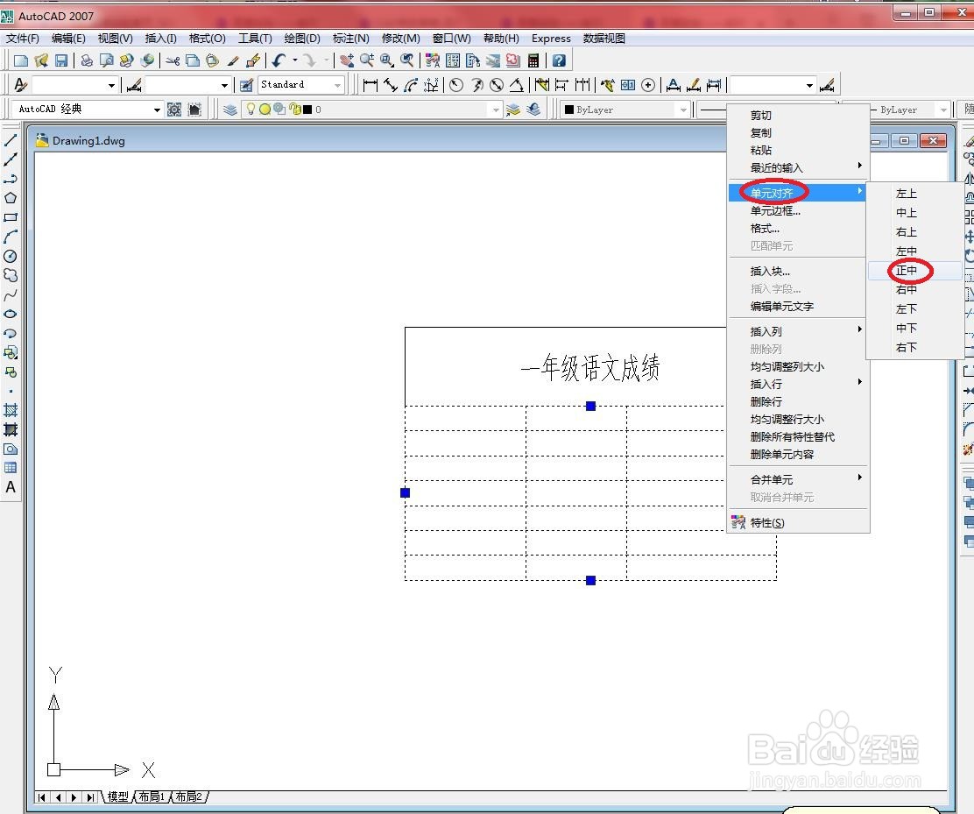Screen dimensions: 974x814
Task: Toggle layer 0 on/off lightbulb
Action: 251,109
